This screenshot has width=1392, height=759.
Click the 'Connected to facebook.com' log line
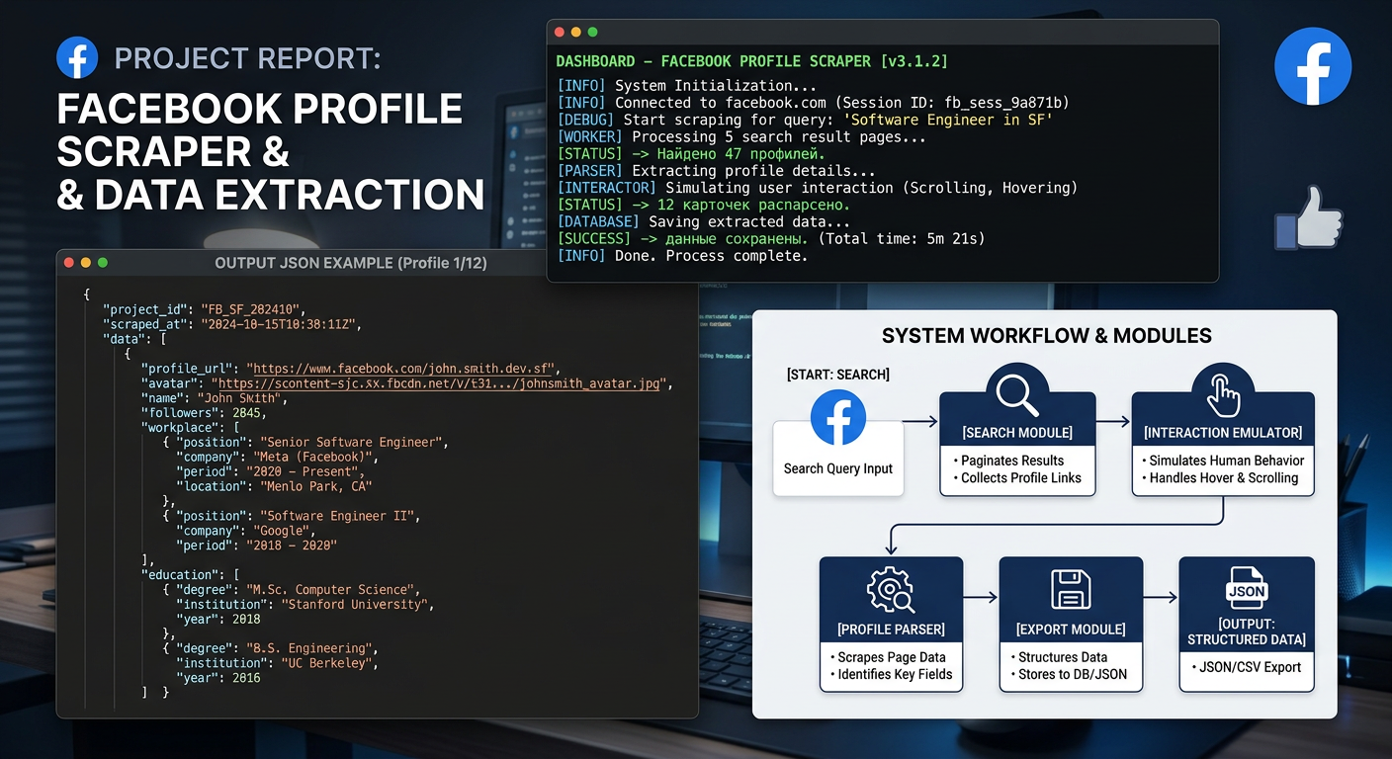pos(813,103)
